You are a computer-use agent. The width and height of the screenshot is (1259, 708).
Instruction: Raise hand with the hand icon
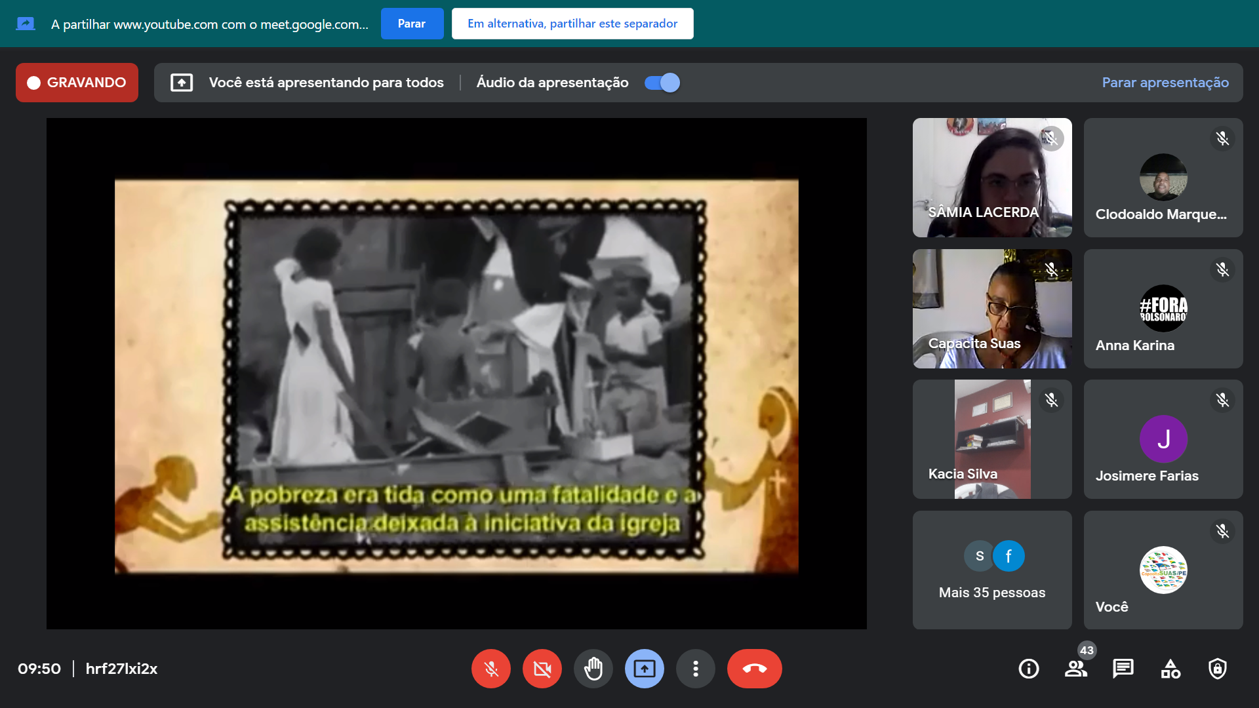pyautogui.click(x=593, y=669)
